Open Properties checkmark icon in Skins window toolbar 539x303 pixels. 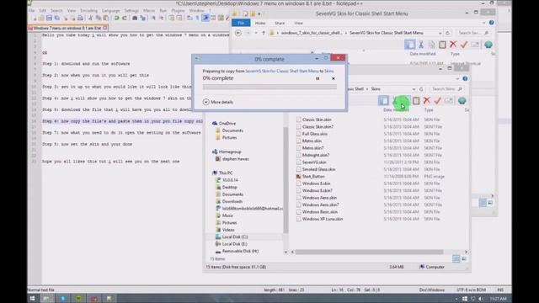tap(438, 100)
